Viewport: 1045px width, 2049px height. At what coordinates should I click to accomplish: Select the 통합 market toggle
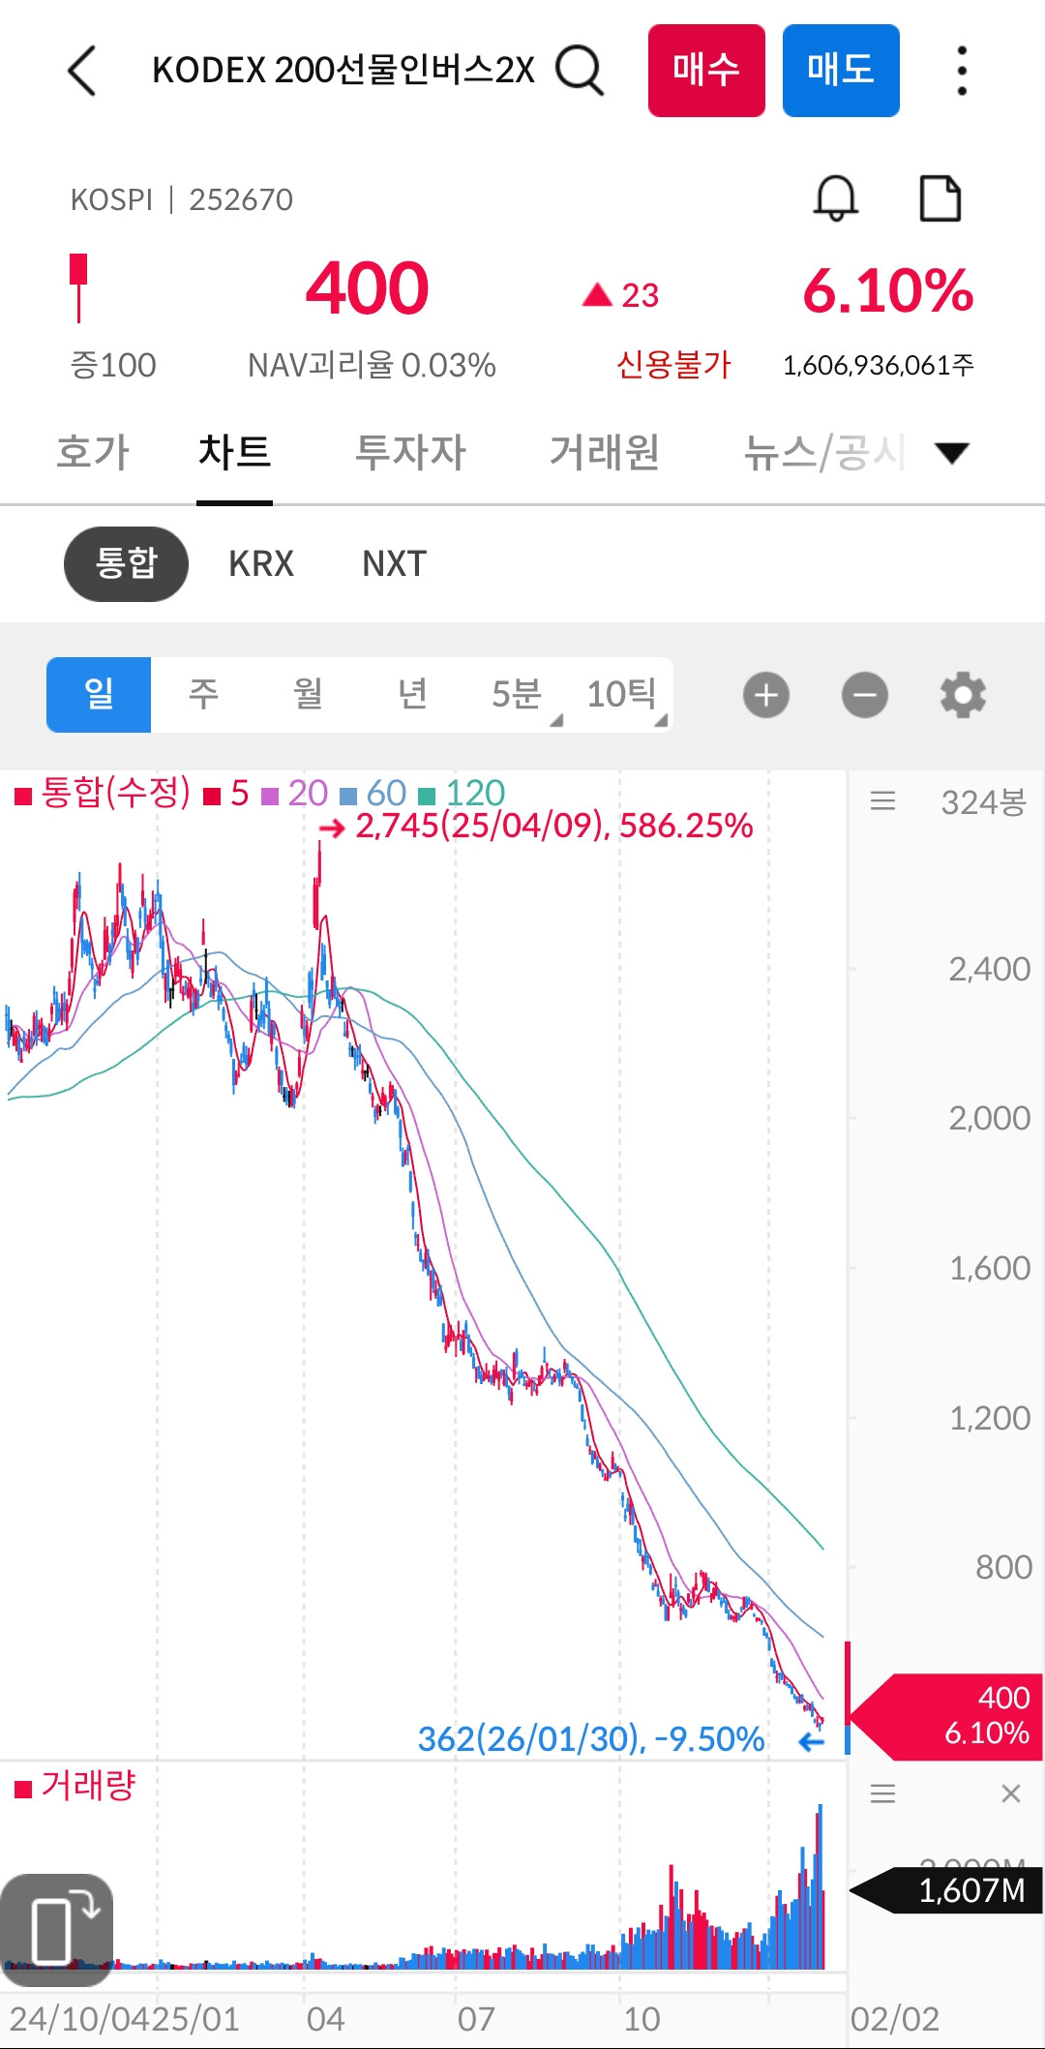coord(126,563)
